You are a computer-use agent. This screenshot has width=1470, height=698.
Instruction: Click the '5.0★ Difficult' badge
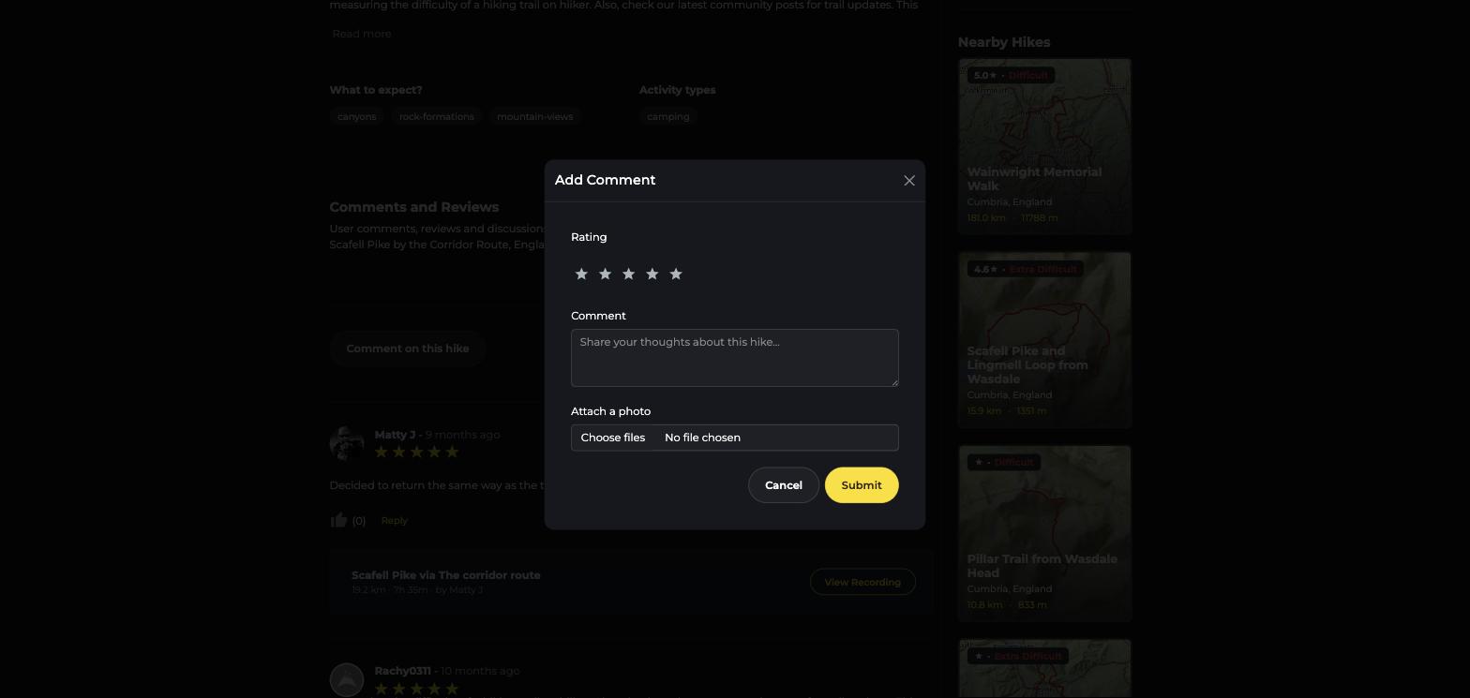(x=1011, y=75)
